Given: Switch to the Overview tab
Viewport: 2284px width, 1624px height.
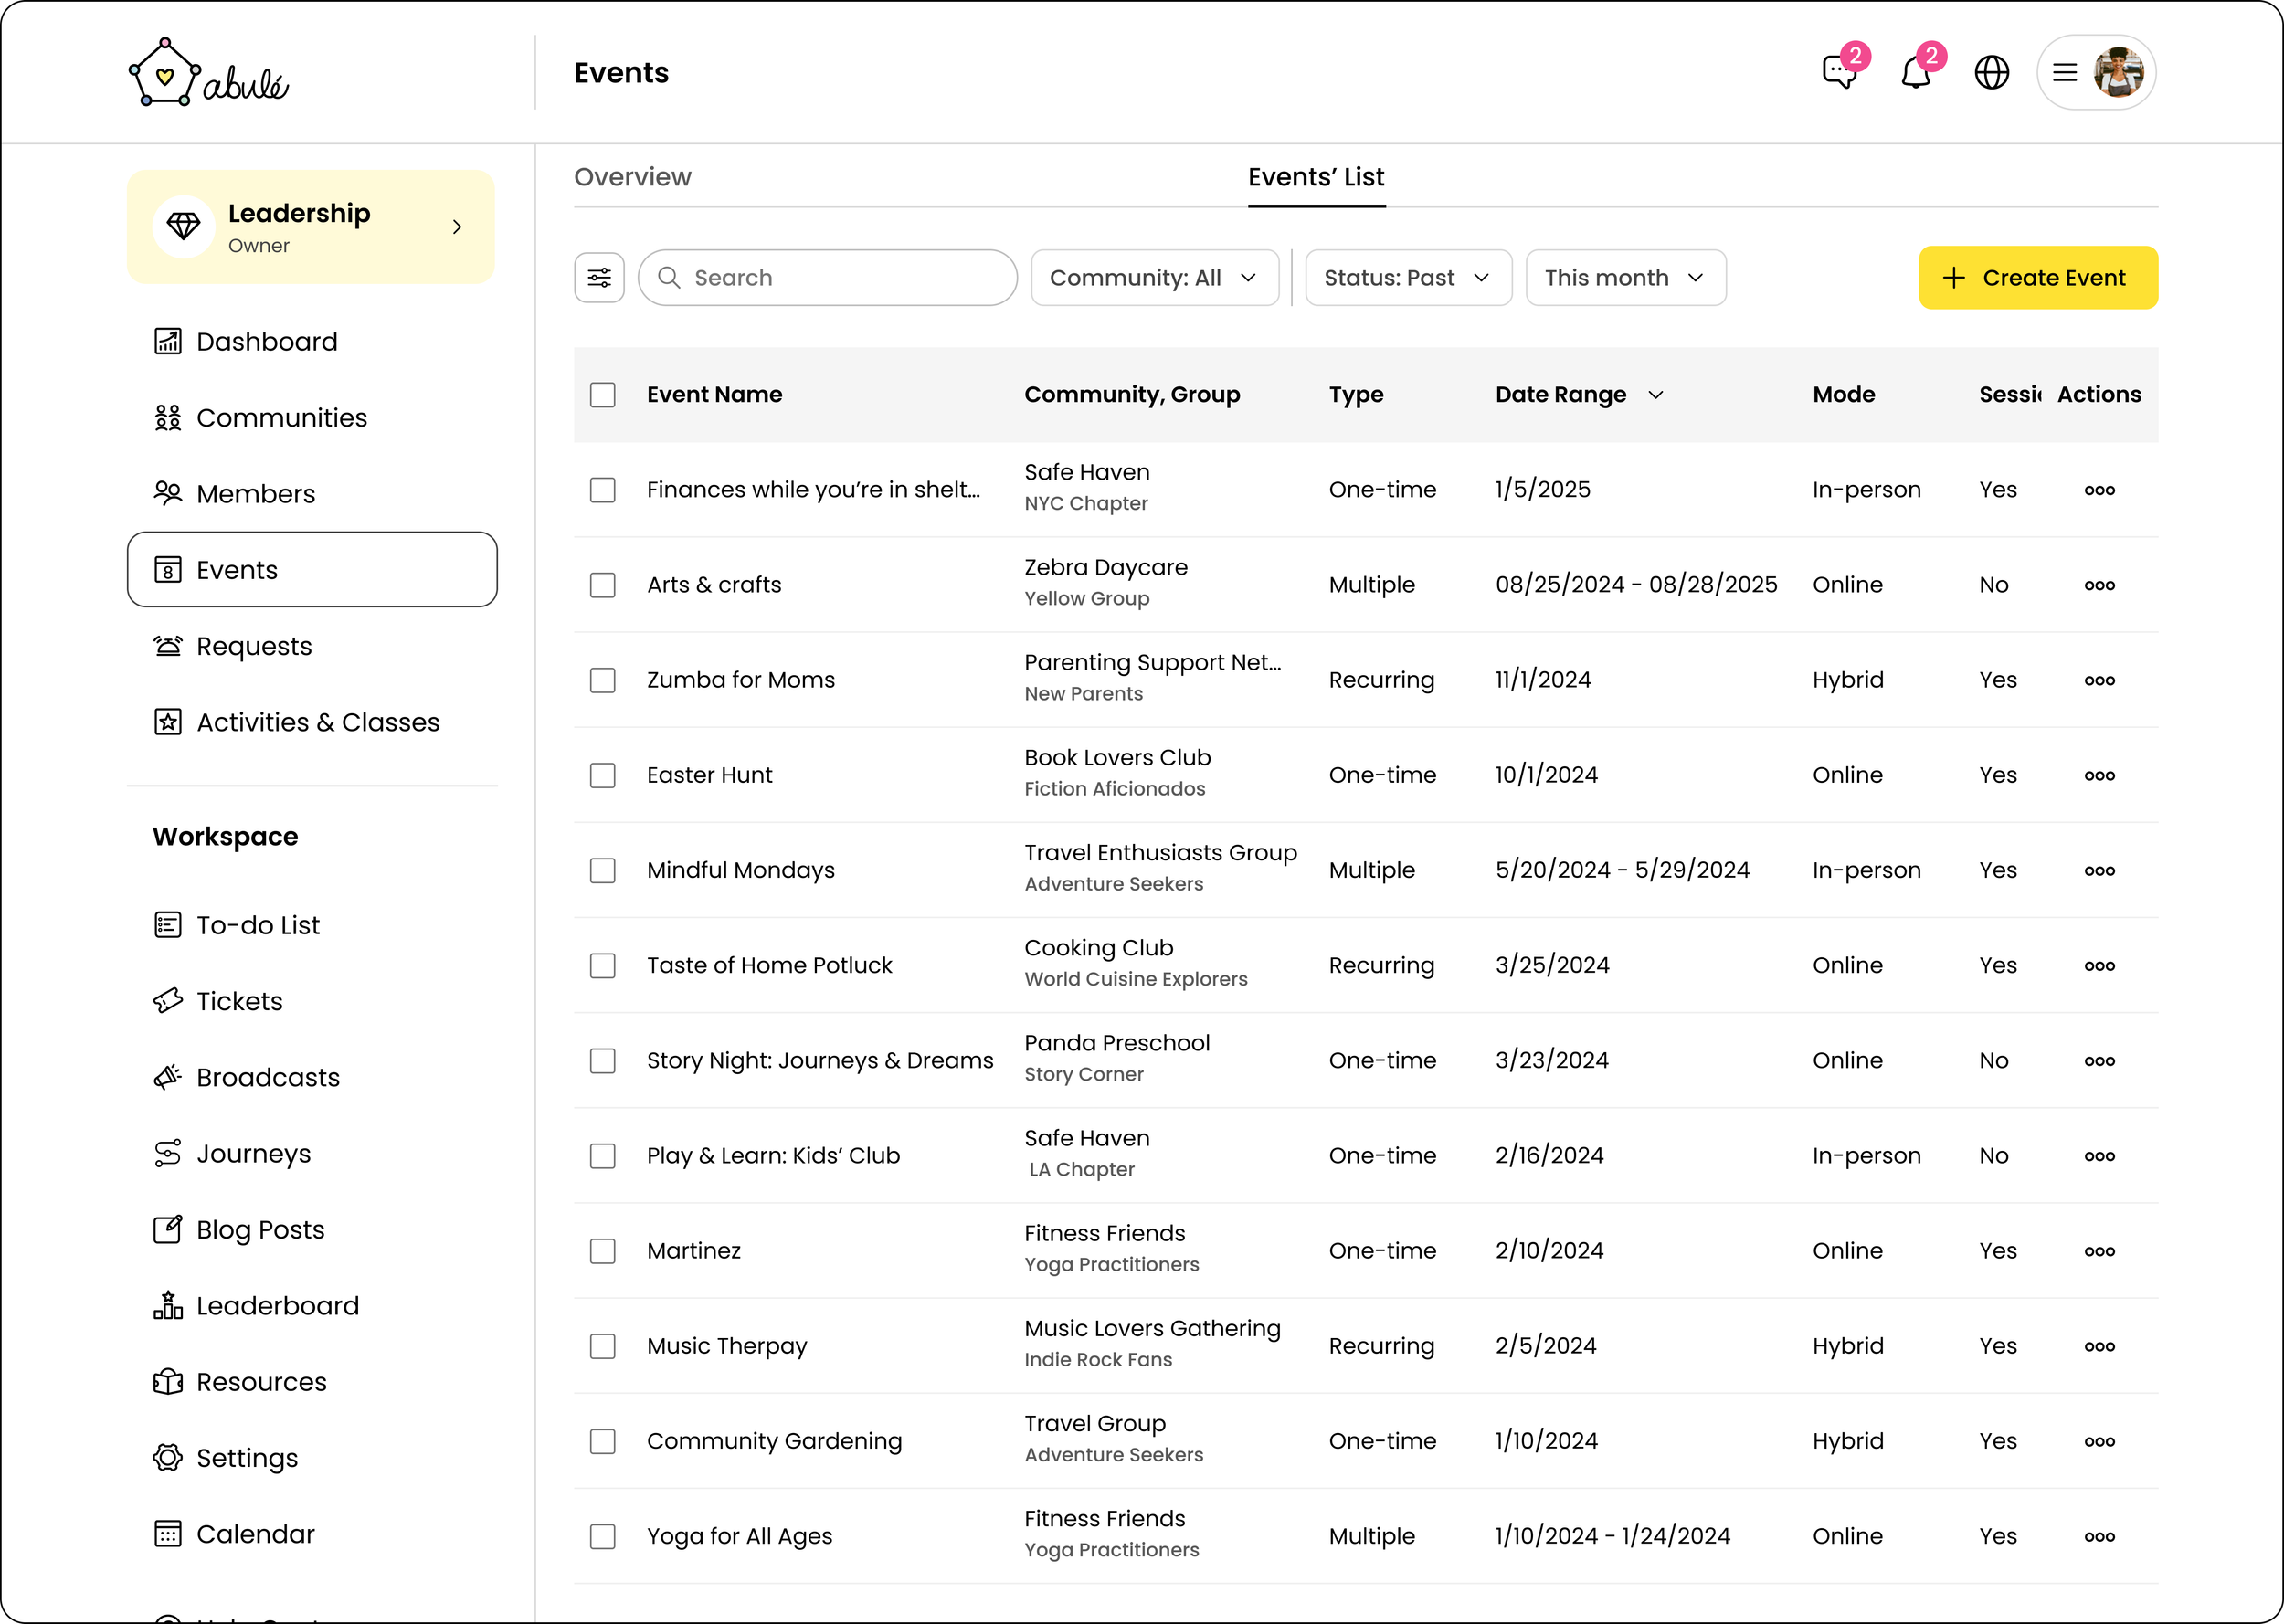Looking at the screenshot, I should 632,177.
